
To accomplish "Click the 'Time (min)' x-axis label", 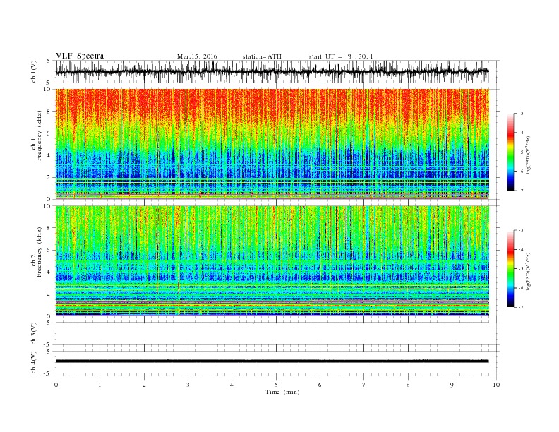I will point(282,392).
